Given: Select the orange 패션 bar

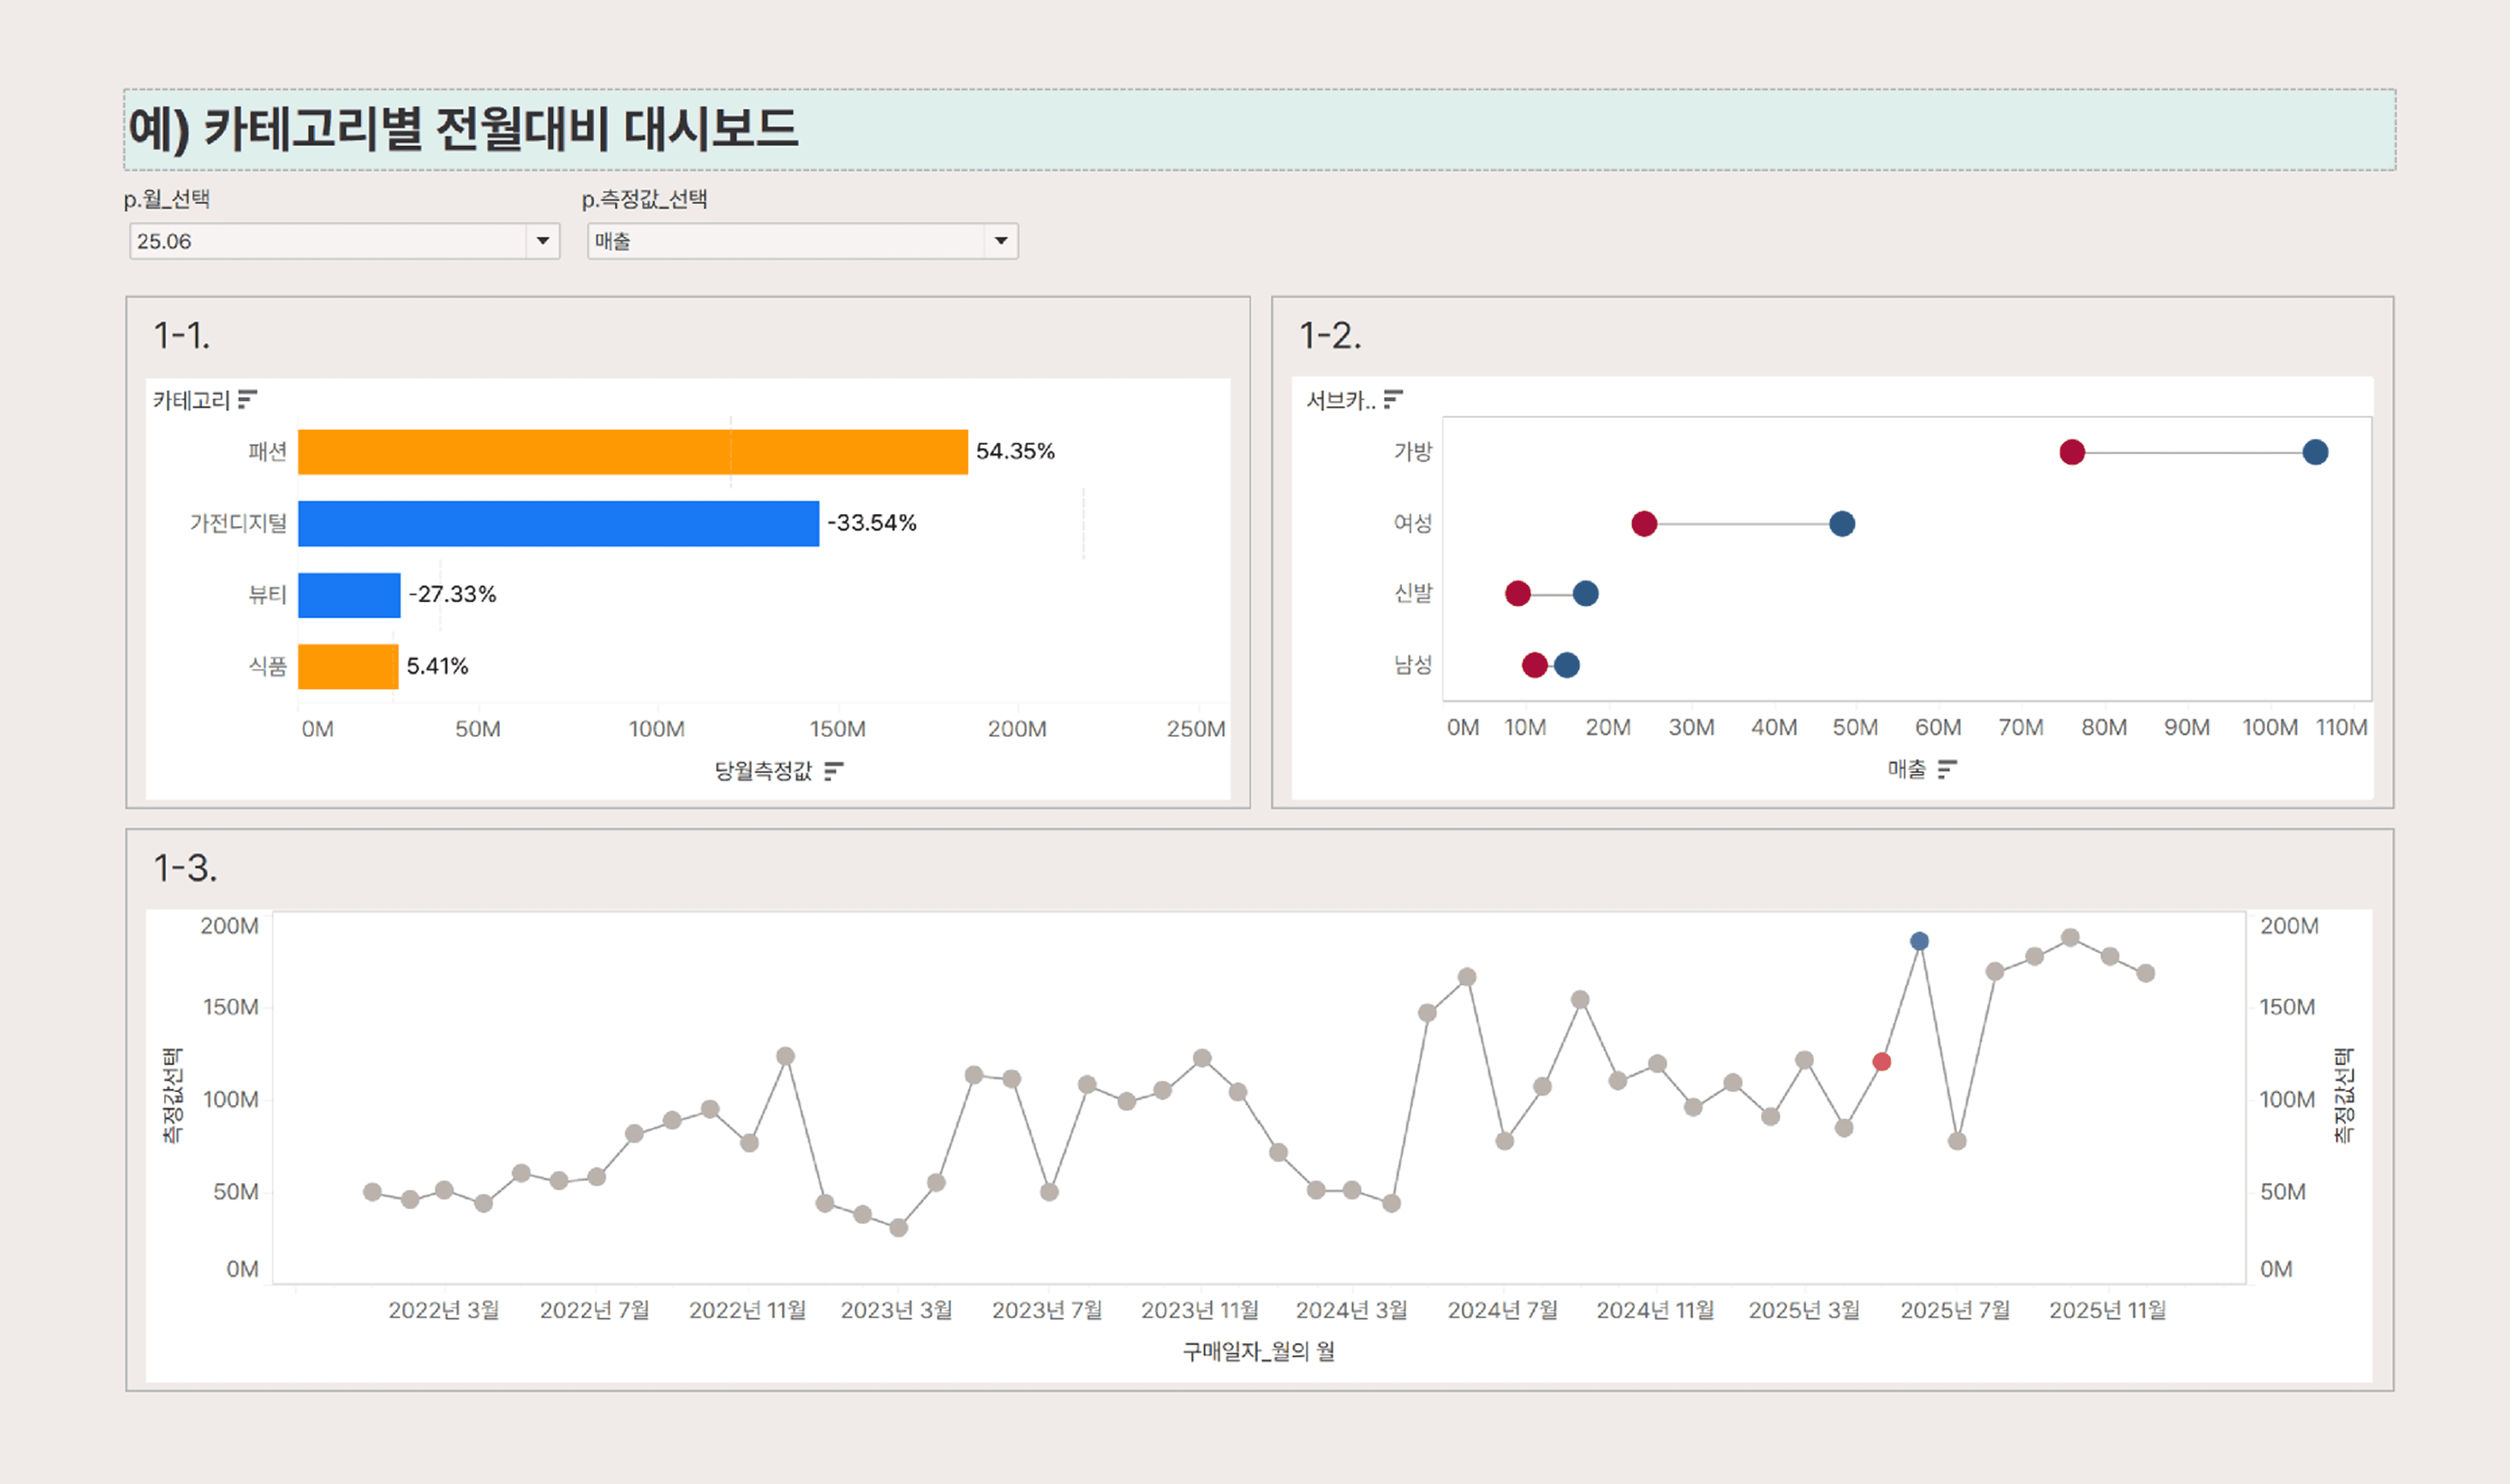Looking at the screenshot, I should click(x=632, y=452).
